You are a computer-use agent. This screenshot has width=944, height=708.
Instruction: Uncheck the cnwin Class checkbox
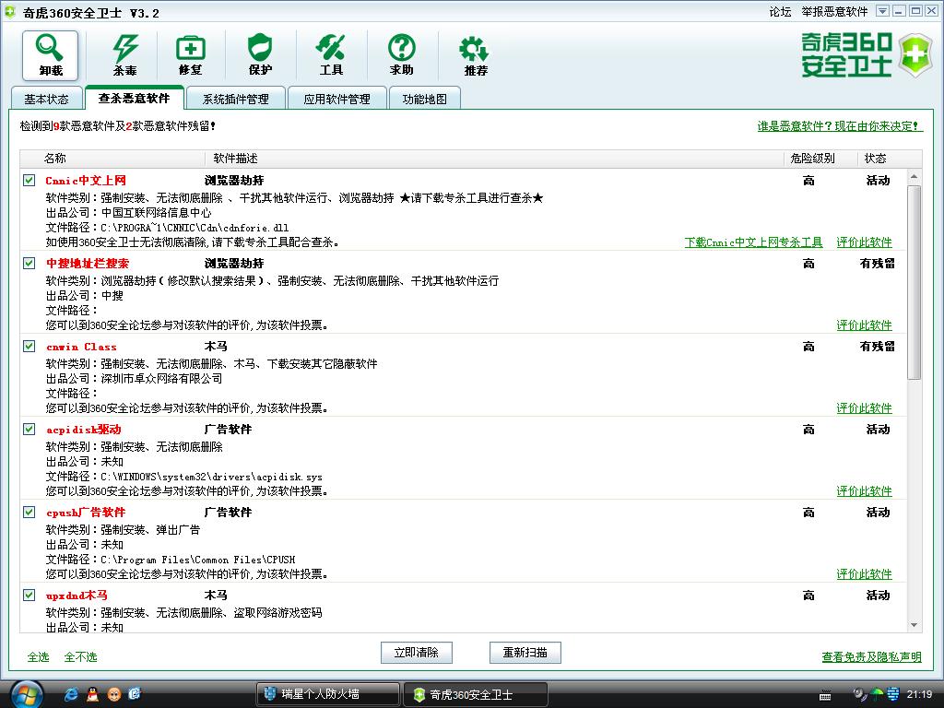click(29, 347)
